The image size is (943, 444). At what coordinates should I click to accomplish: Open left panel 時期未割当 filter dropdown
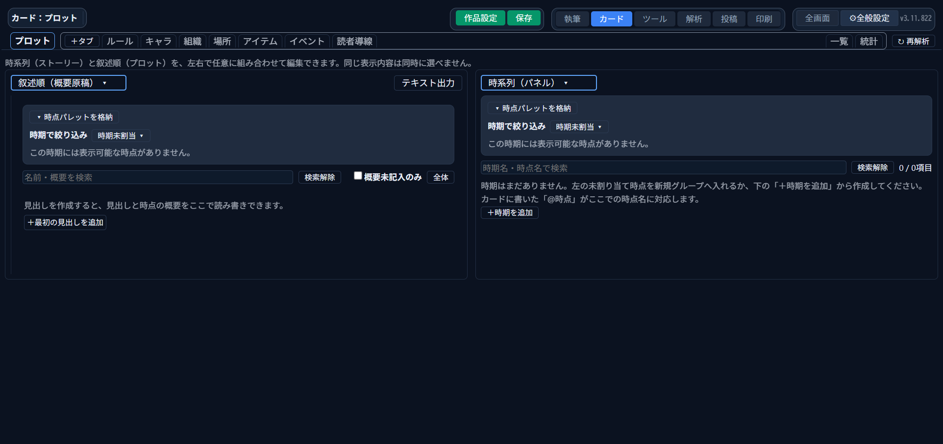tap(121, 136)
